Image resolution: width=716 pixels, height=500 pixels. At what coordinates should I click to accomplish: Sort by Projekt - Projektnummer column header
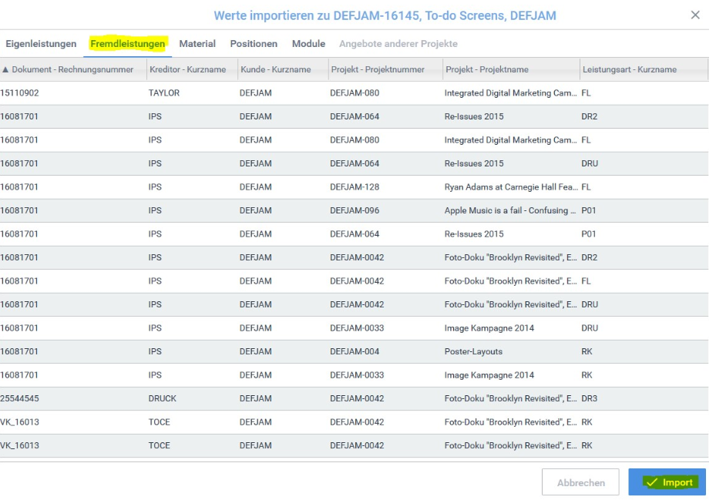click(x=385, y=69)
